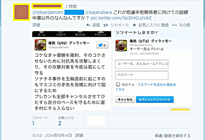Click 画像/動画を報告する link
The image size is (205, 140).
pyautogui.click(x=172, y=136)
